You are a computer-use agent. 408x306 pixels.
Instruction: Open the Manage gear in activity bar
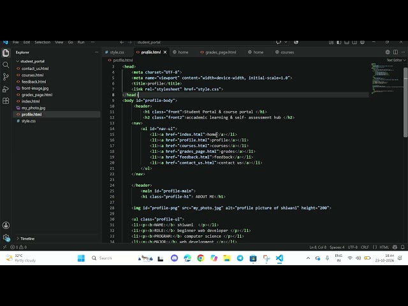pos(6,238)
